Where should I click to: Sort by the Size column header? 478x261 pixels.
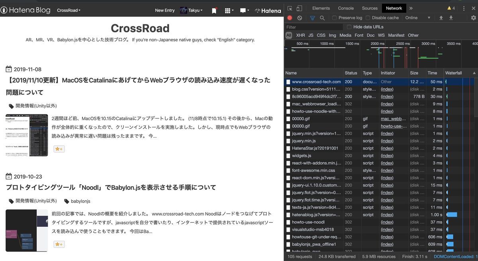tap(417, 73)
